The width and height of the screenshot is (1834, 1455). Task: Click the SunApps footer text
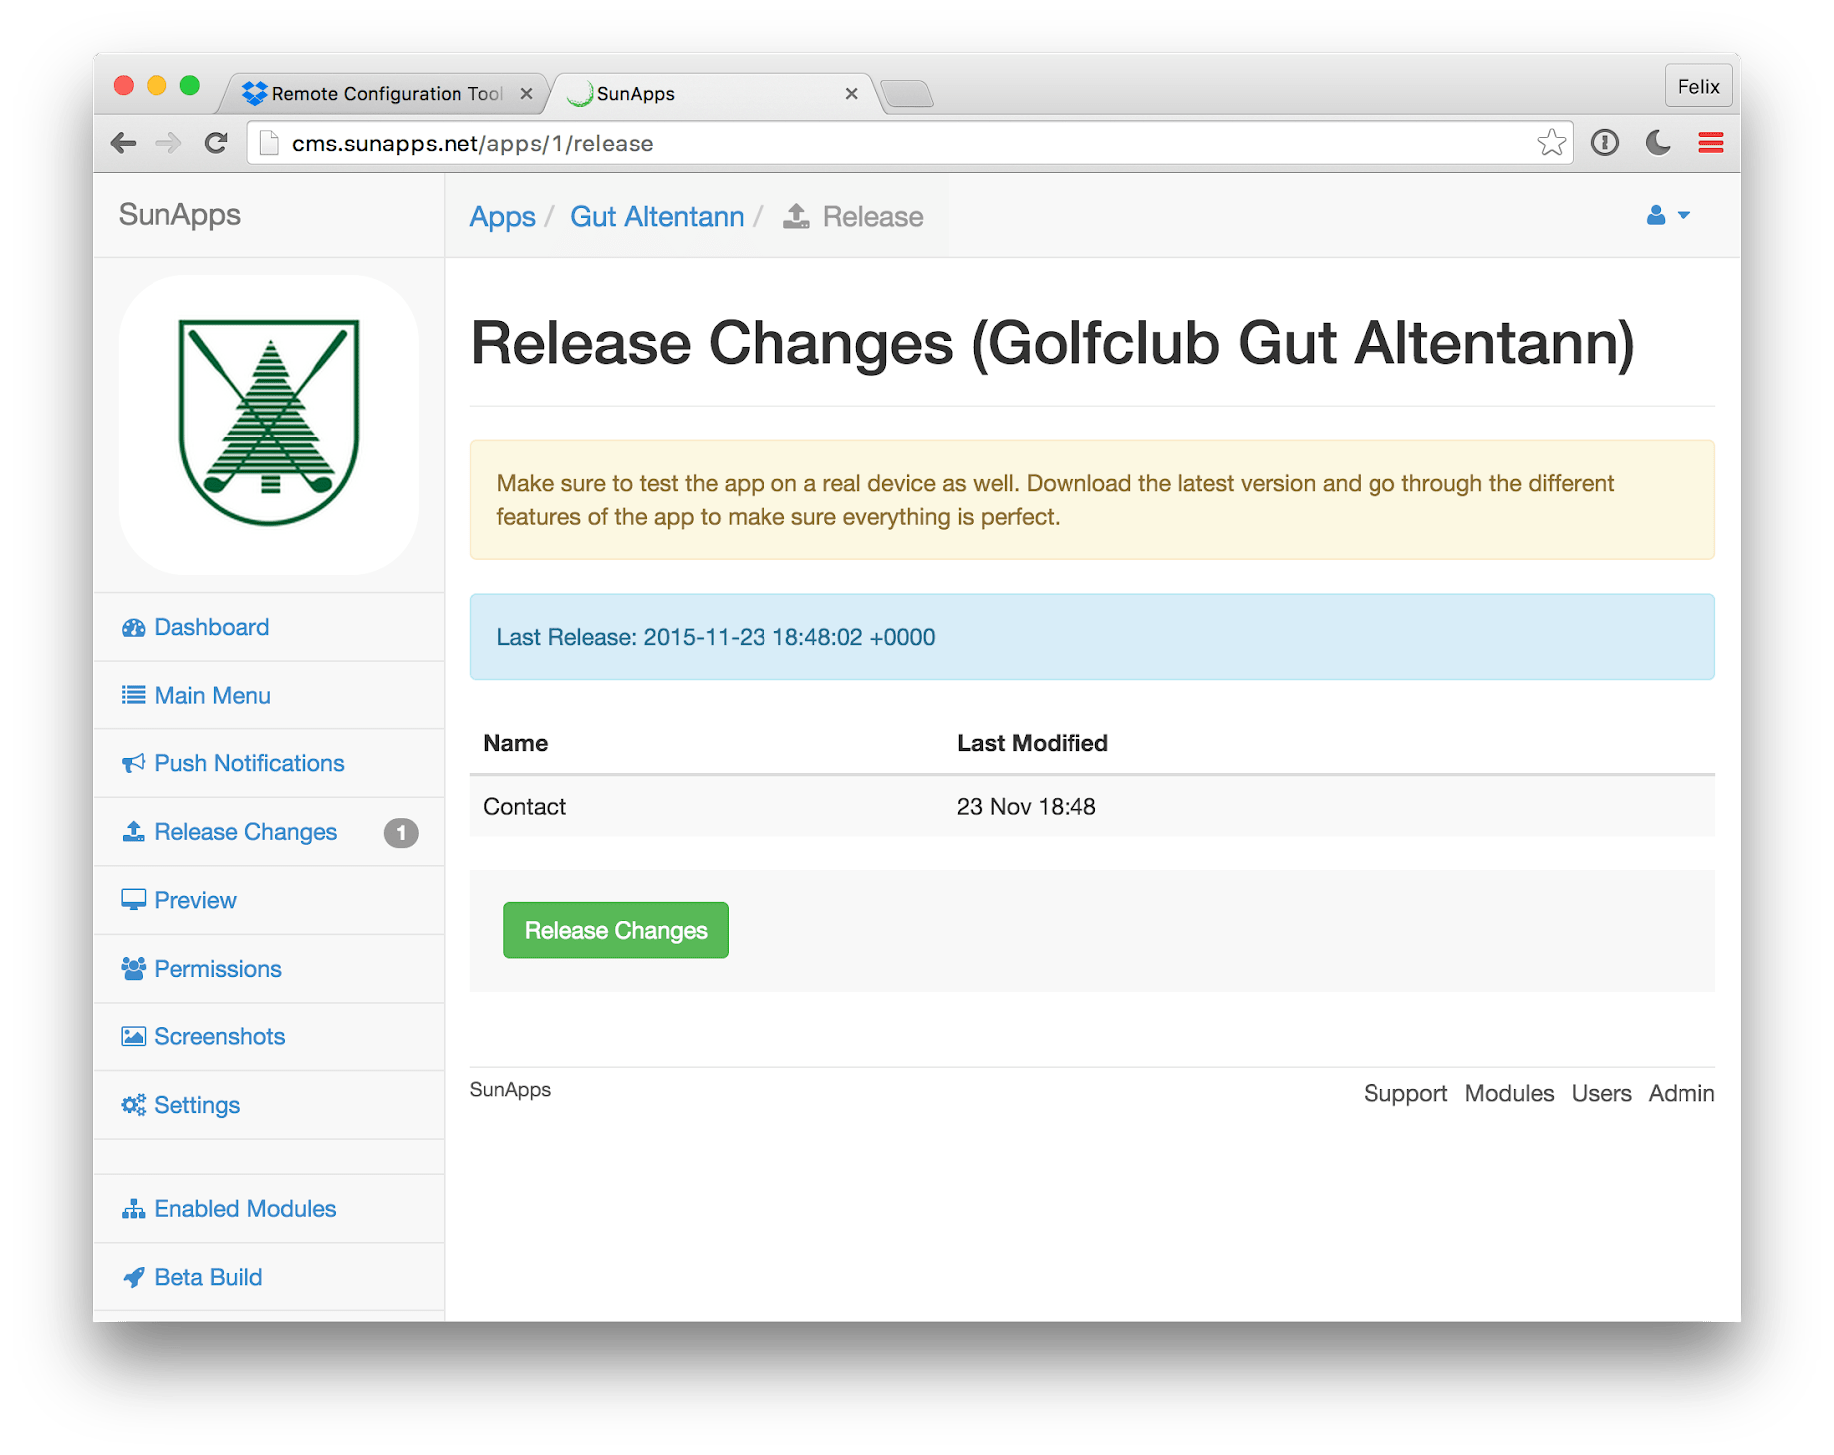point(510,1090)
